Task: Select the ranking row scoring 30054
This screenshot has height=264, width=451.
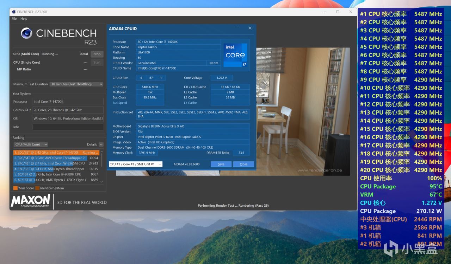Action: point(56,158)
